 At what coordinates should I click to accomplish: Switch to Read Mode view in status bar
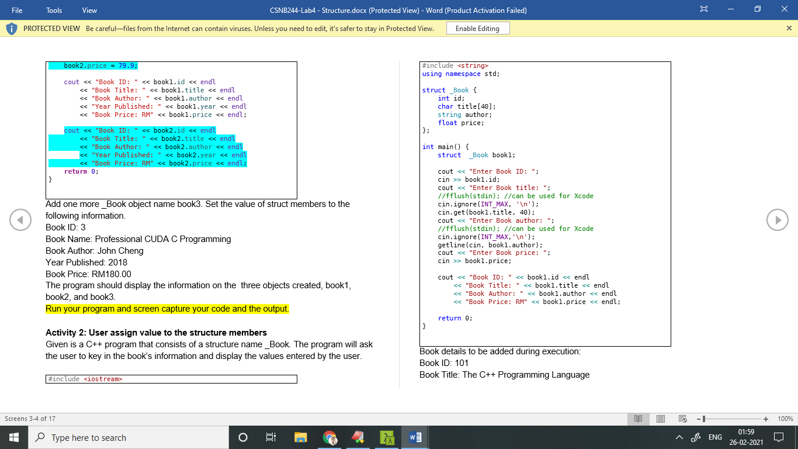639,419
